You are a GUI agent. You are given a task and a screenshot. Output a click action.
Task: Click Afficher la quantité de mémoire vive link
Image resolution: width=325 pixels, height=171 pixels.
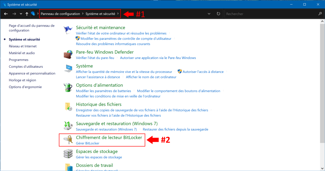point(124,72)
